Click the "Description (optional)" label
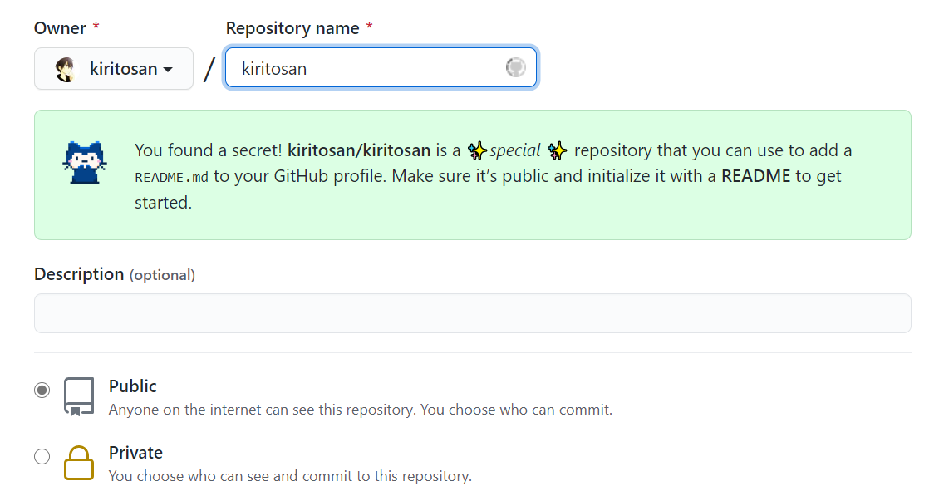The width and height of the screenshot is (934, 501). (x=114, y=274)
